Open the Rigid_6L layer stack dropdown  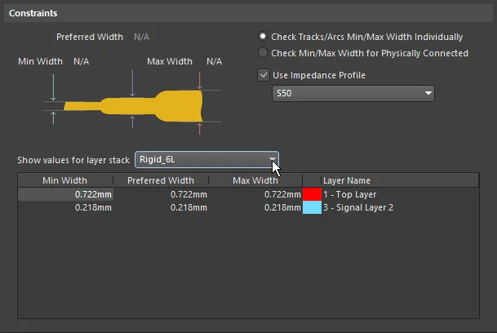point(206,159)
